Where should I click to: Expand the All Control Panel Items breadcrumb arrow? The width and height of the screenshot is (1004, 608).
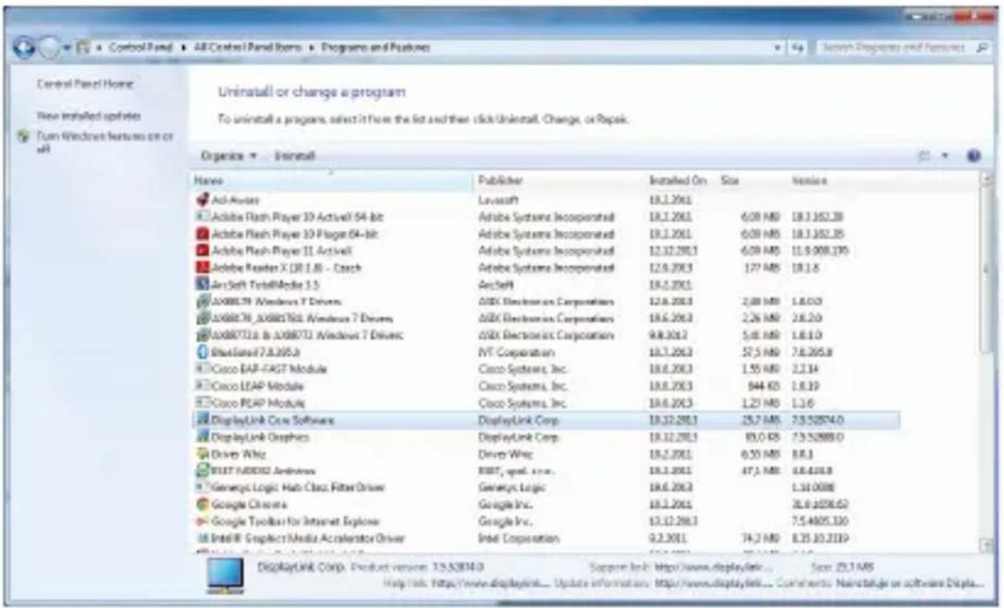pyautogui.click(x=310, y=48)
